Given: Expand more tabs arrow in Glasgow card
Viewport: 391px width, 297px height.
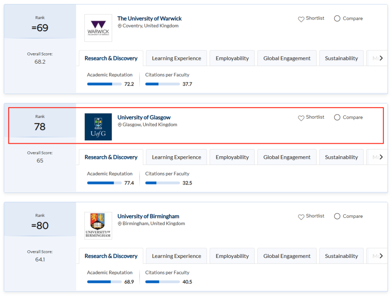Looking at the screenshot, I should click(x=381, y=157).
